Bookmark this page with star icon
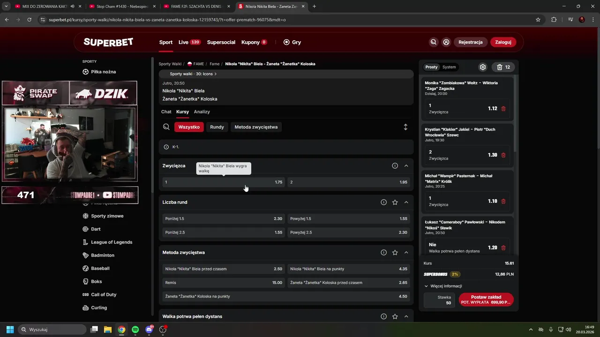The width and height of the screenshot is (600, 337). 538,20
